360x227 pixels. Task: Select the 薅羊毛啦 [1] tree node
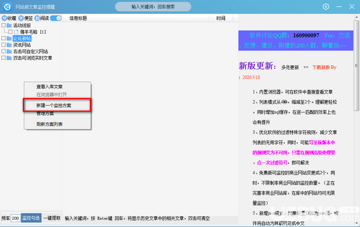pos(33,32)
